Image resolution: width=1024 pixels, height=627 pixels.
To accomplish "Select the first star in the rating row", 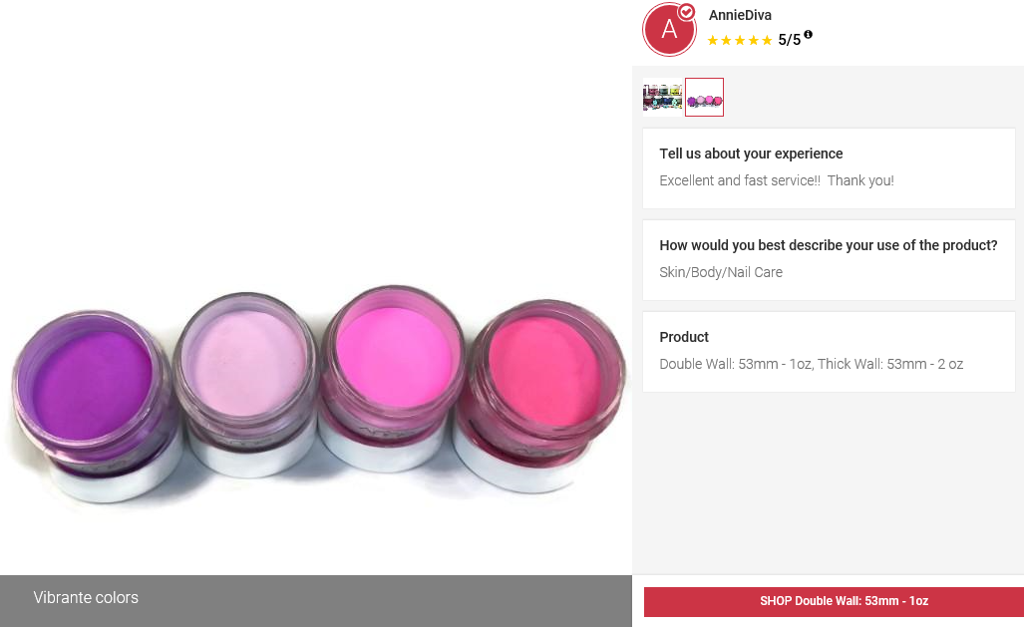I will 714,40.
